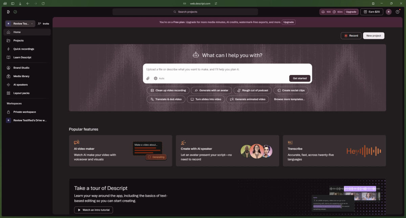Select the Private workspace

24,112
